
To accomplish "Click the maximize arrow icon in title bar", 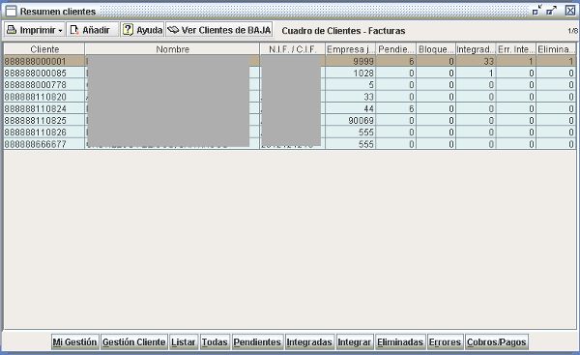I will (552, 11).
